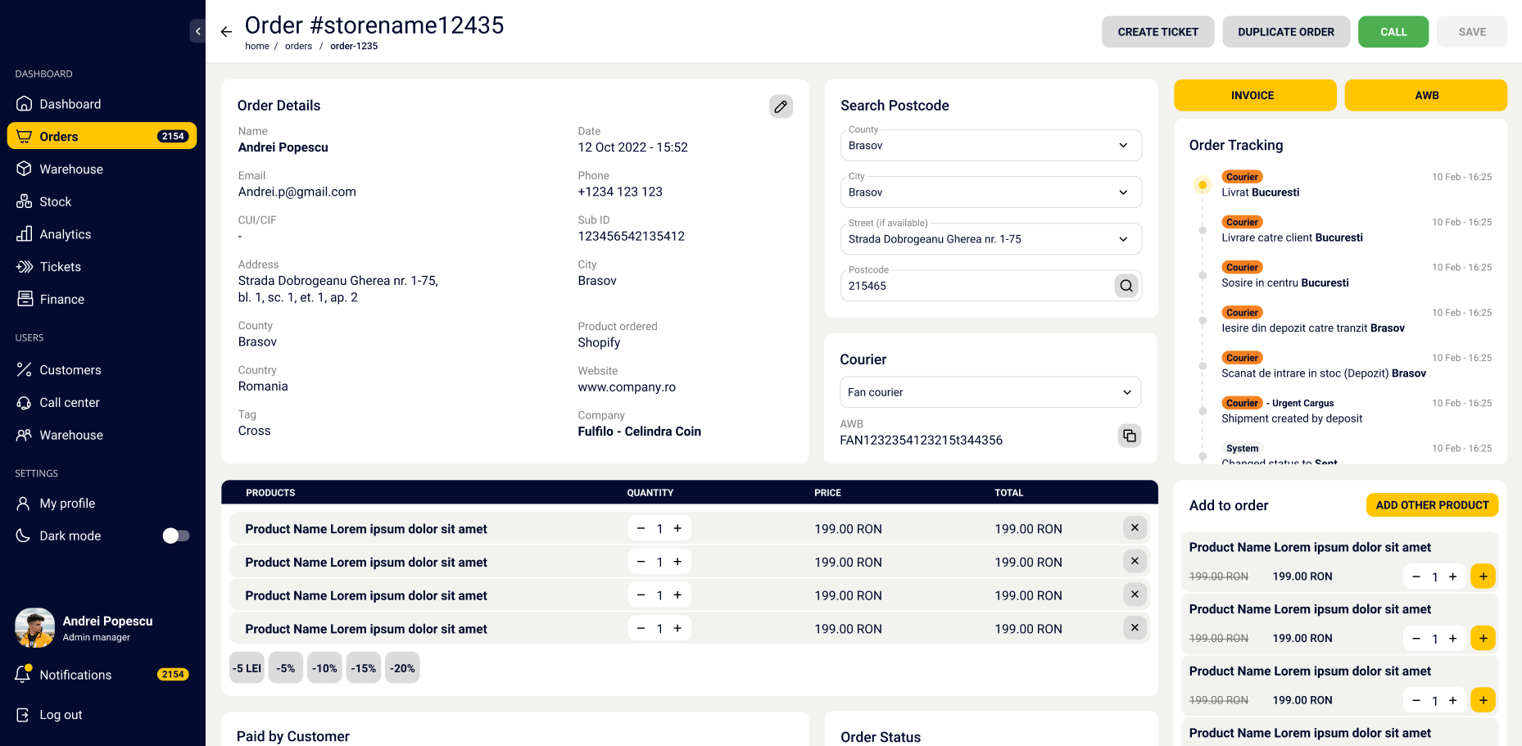Open Call center from the sidebar
This screenshot has height=746, width=1522.
coord(25,402)
